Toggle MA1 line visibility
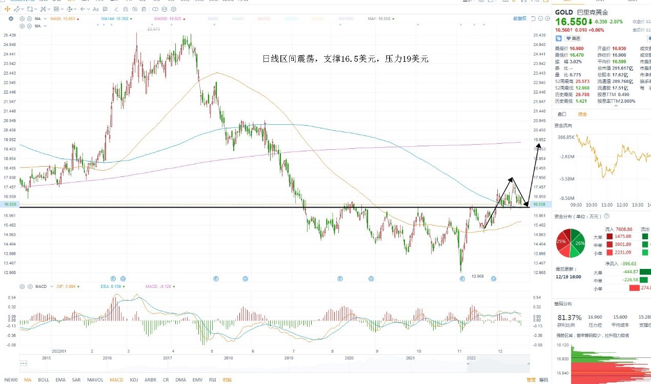 [x=380, y=19]
